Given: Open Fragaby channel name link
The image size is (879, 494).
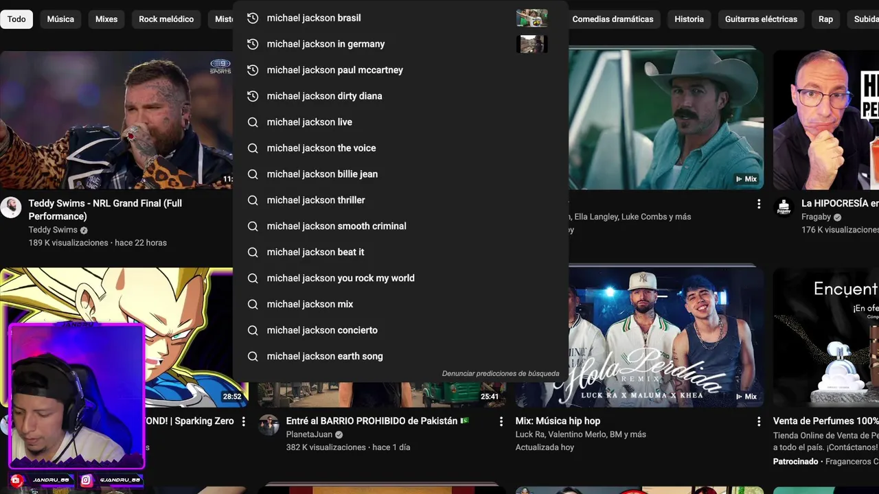Looking at the screenshot, I should 816,217.
